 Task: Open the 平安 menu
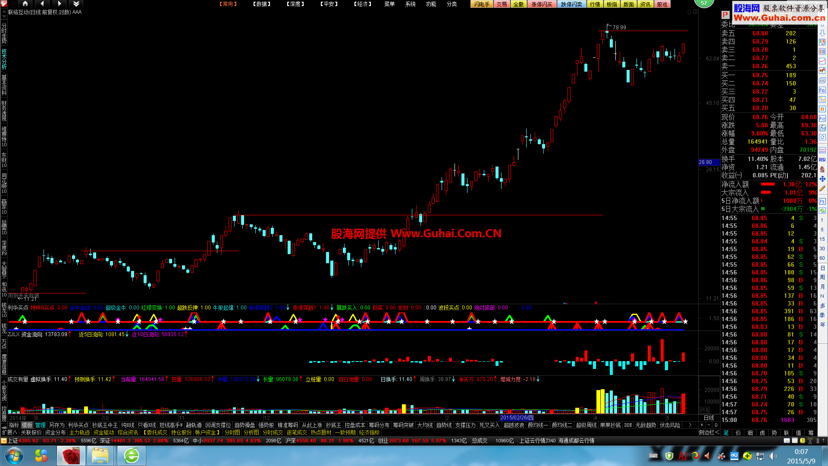[x=329, y=4]
